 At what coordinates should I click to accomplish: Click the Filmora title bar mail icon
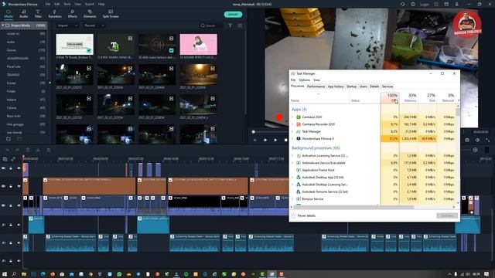pos(446,4)
